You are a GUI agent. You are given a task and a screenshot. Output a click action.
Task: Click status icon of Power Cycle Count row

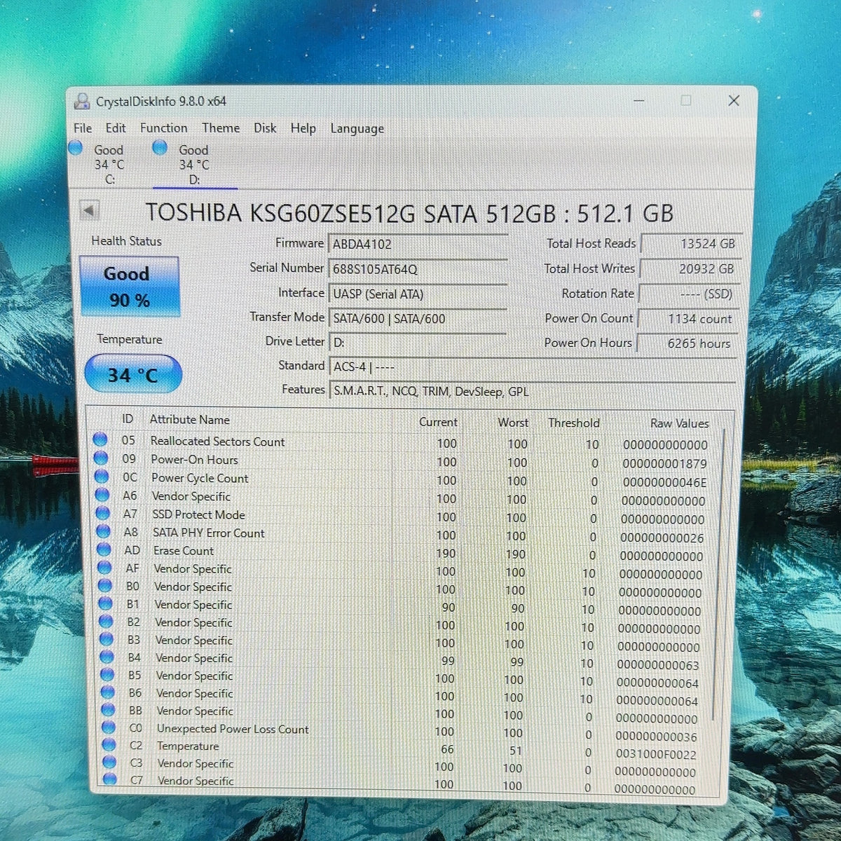click(102, 477)
